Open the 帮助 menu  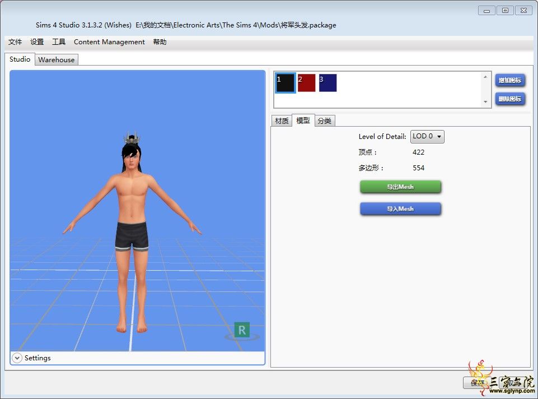click(x=160, y=42)
